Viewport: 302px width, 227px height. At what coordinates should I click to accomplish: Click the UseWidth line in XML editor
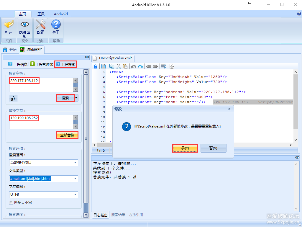[x=172, y=77]
